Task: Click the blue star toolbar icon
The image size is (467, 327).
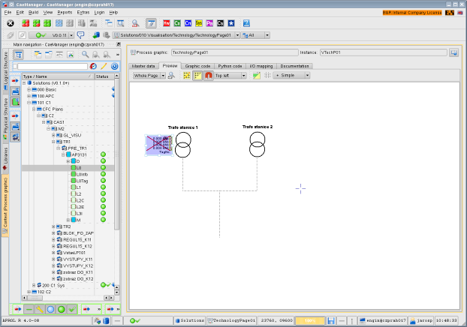Action: (231, 23)
